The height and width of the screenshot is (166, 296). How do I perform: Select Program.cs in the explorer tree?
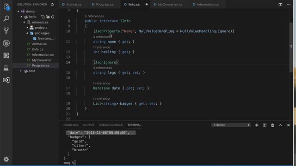tap(41, 65)
